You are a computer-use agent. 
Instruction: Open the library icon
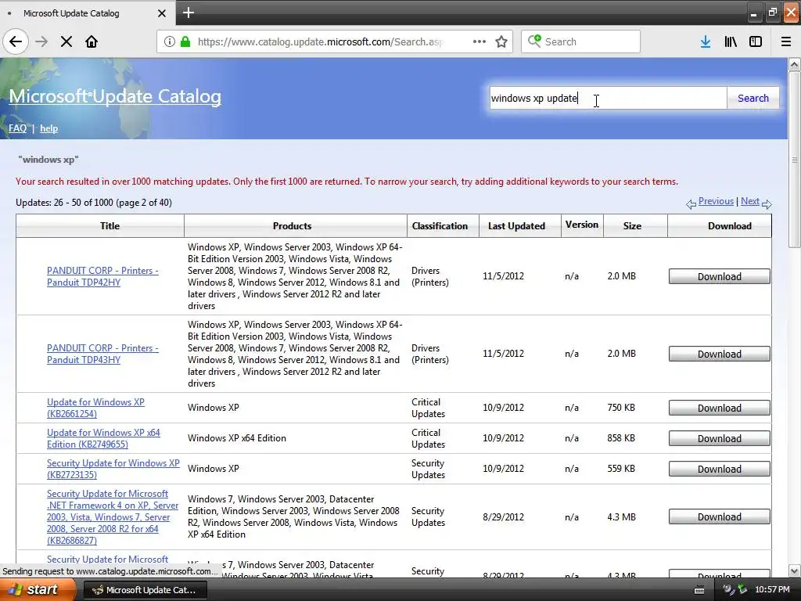(731, 41)
